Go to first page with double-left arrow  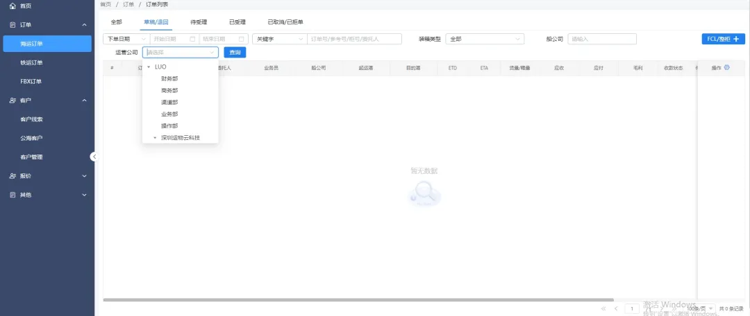click(x=603, y=309)
